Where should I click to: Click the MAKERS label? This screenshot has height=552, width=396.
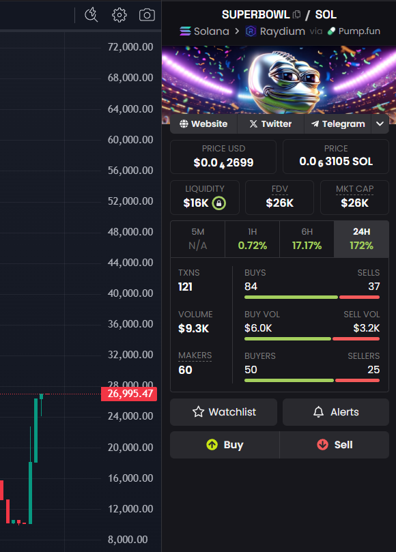click(195, 355)
